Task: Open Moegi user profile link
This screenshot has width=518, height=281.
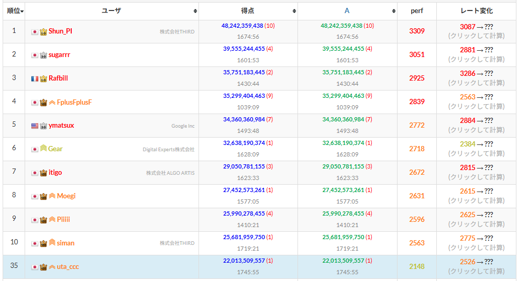Action: coord(66,196)
